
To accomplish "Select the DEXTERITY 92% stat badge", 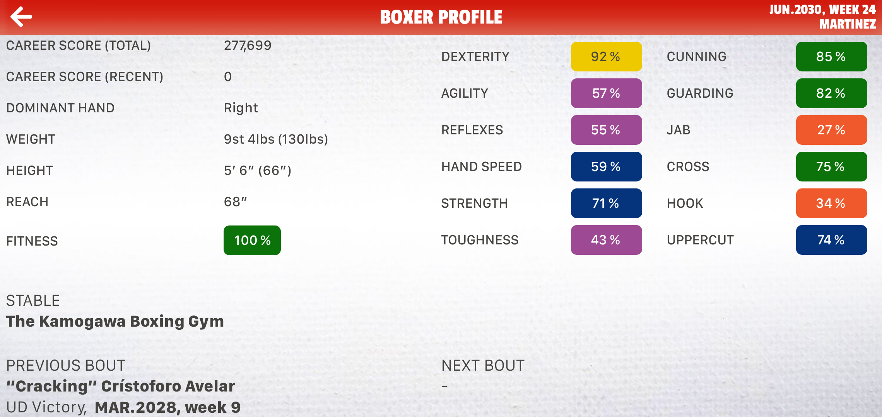I will 606,56.
